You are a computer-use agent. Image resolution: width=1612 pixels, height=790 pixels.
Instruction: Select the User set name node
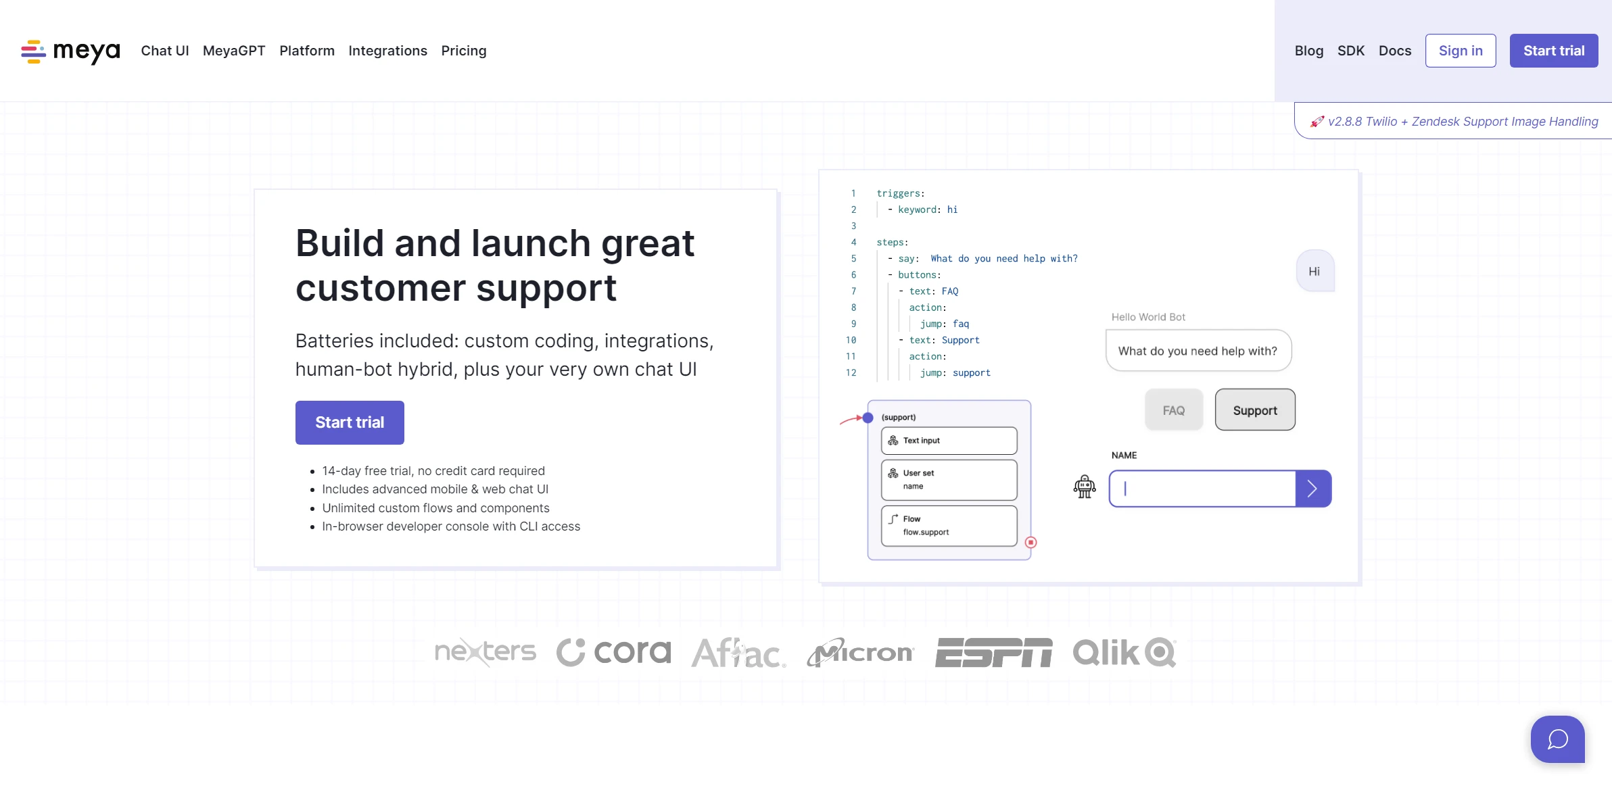(949, 480)
